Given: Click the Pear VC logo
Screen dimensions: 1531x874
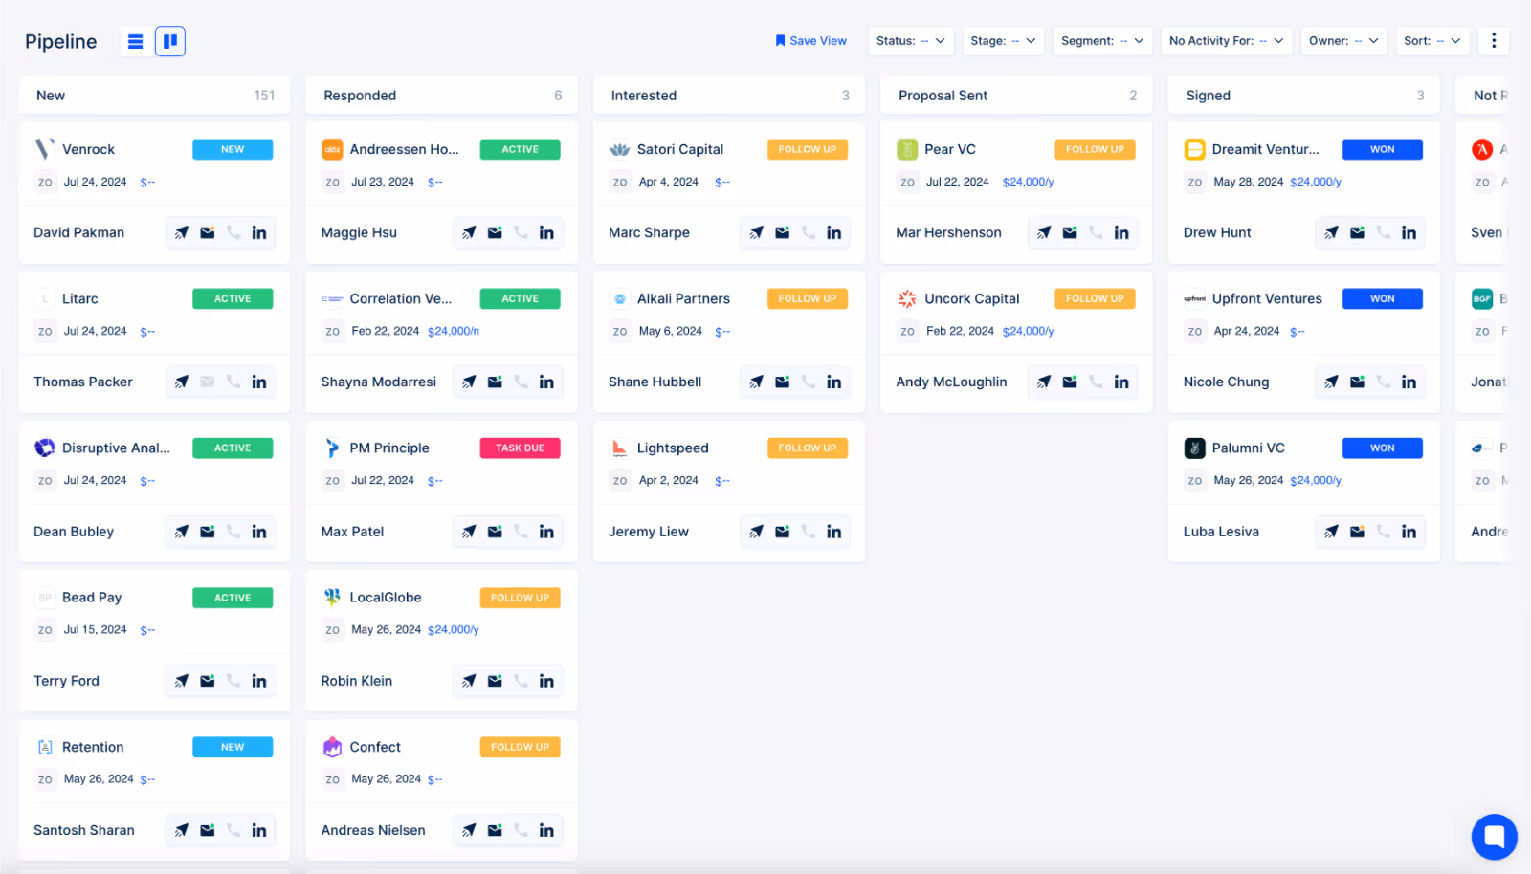Looking at the screenshot, I should (907, 149).
